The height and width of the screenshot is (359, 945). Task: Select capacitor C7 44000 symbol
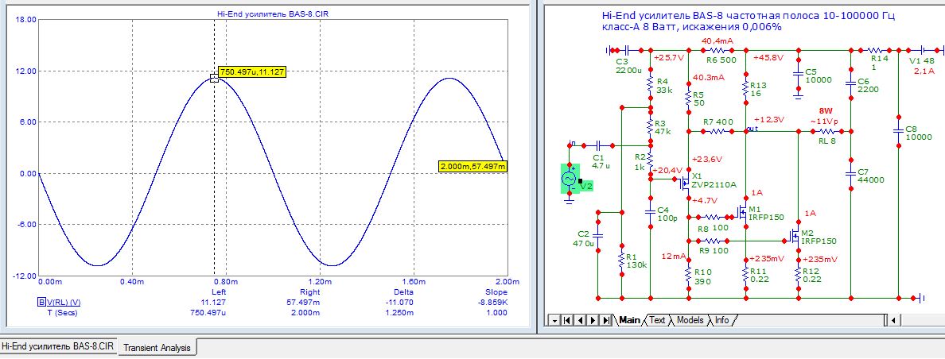point(851,175)
